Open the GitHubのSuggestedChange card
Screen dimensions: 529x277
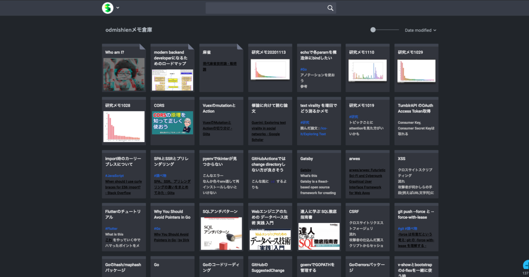270,267
